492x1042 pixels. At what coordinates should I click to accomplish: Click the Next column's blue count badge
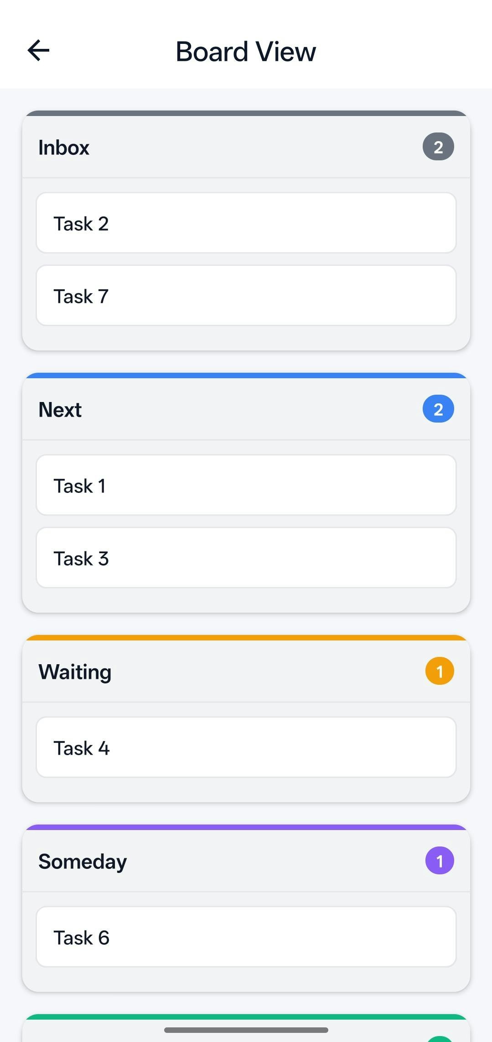pos(438,409)
